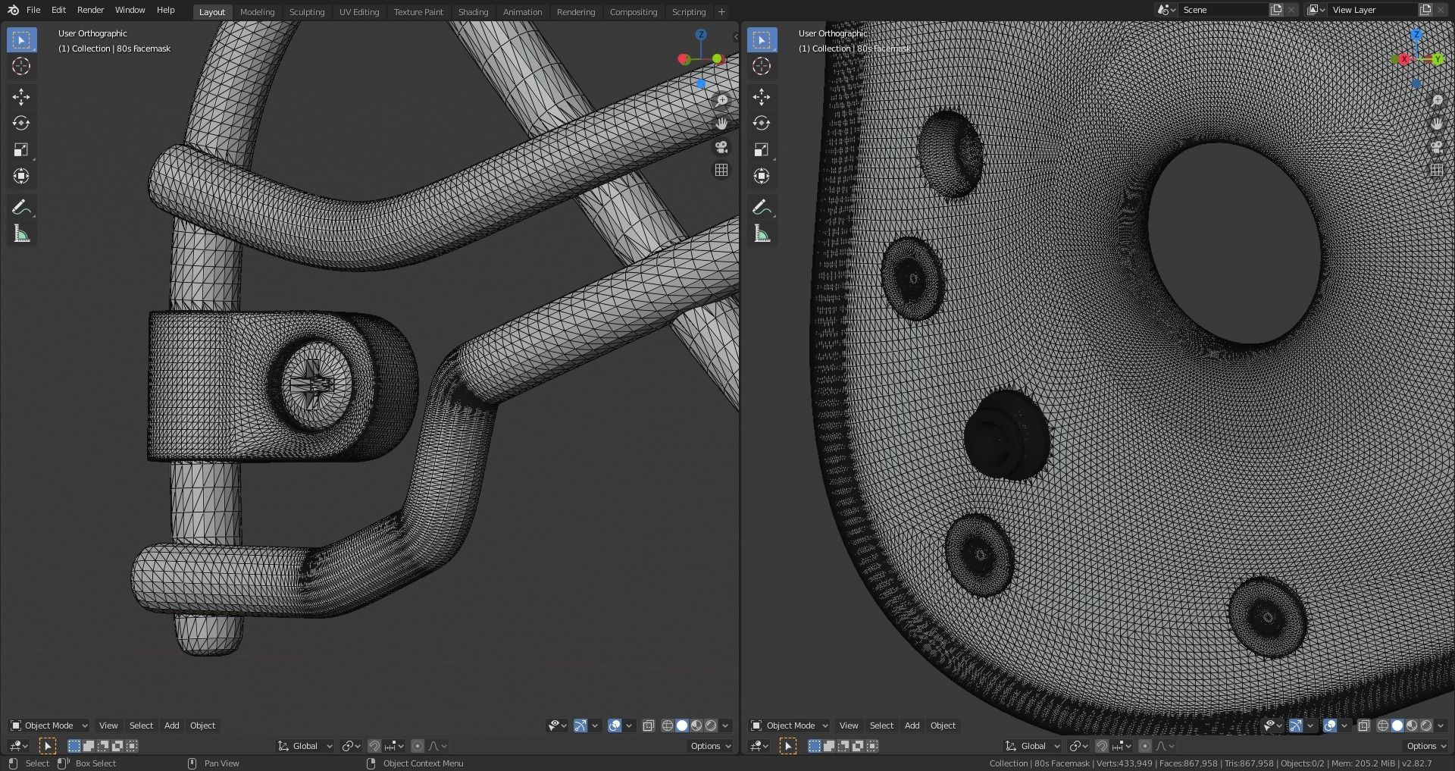1455x771 pixels.
Task: Switch left viewport to rendered shading
Action: (x=711, y=726)
